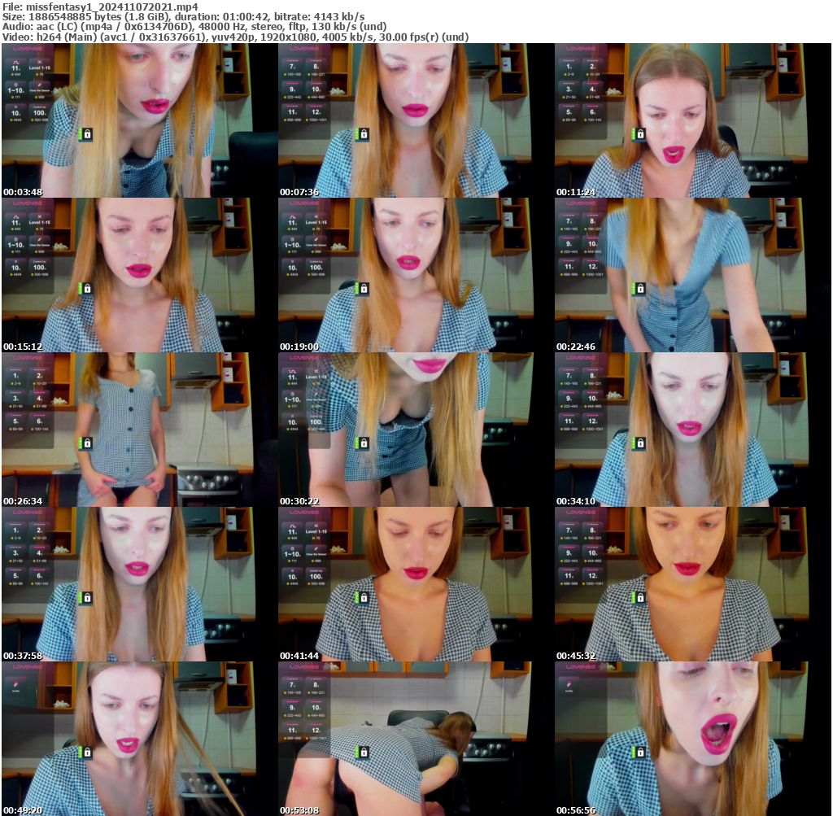
Task: Click the Lovense logo in the first thumbnail
Action: (x=28, y=49)
